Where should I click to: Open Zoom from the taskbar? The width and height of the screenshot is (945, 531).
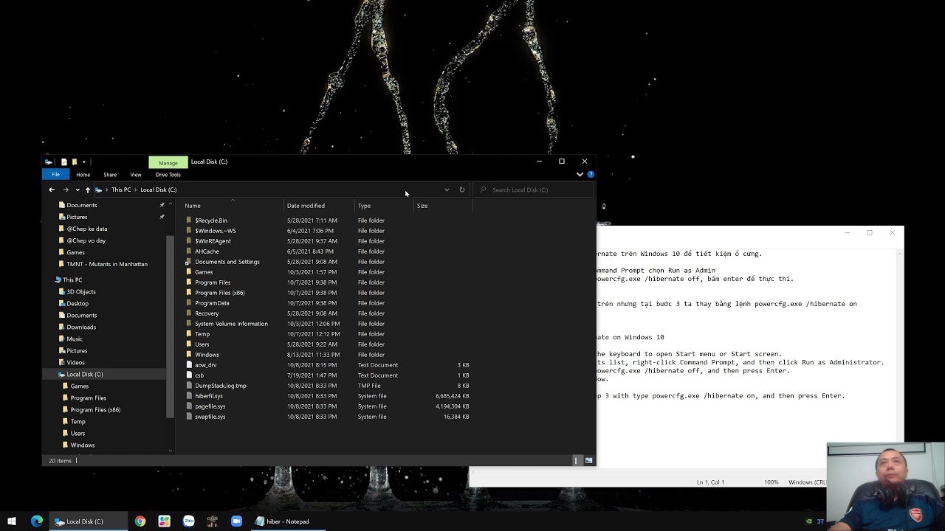pos(236,521)
